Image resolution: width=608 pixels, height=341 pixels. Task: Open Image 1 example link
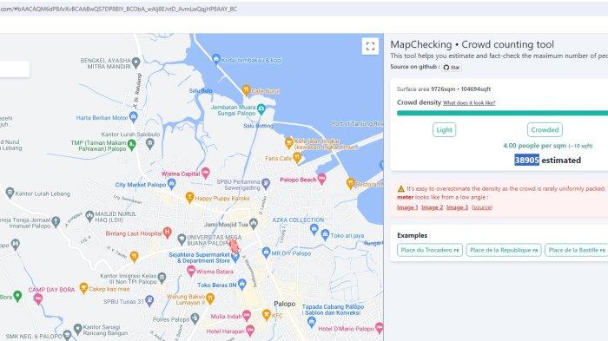407,207
